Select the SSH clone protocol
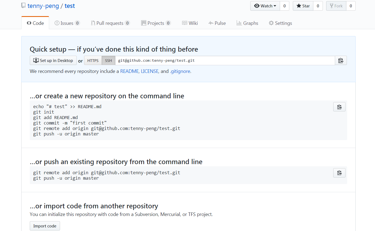Image resolution: width=375 pixels, height=231 pixels. [x=108, y=60]
